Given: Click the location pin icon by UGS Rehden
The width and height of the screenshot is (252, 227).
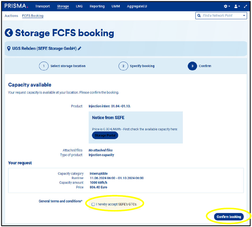Looking at the screenshot, I should point(9,49).
